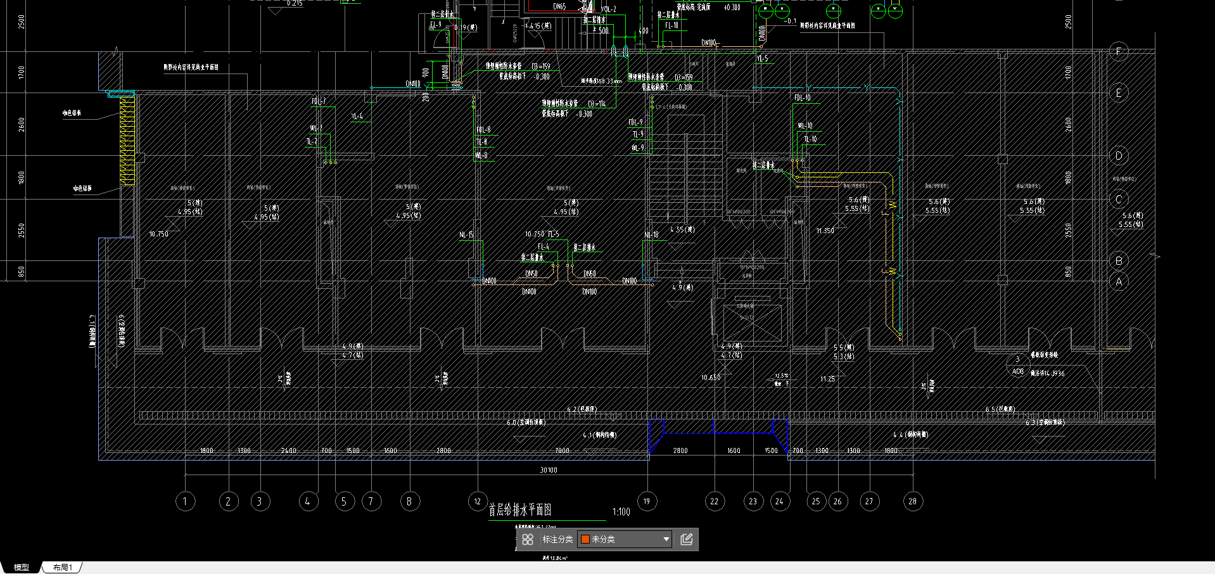This screenshot has height=574, width=1215.
Task: Click axis bubble B on right side
Action: click(1119, 260)
